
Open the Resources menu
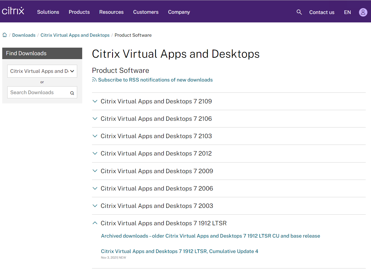point(111,12)
